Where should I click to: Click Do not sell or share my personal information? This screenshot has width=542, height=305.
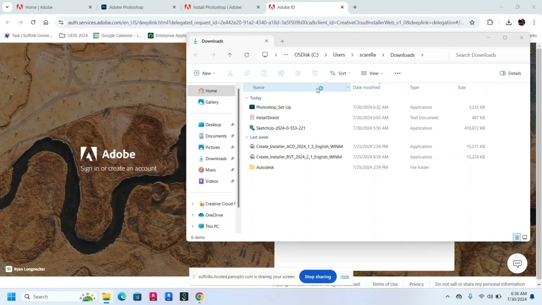tap(480, 284)
